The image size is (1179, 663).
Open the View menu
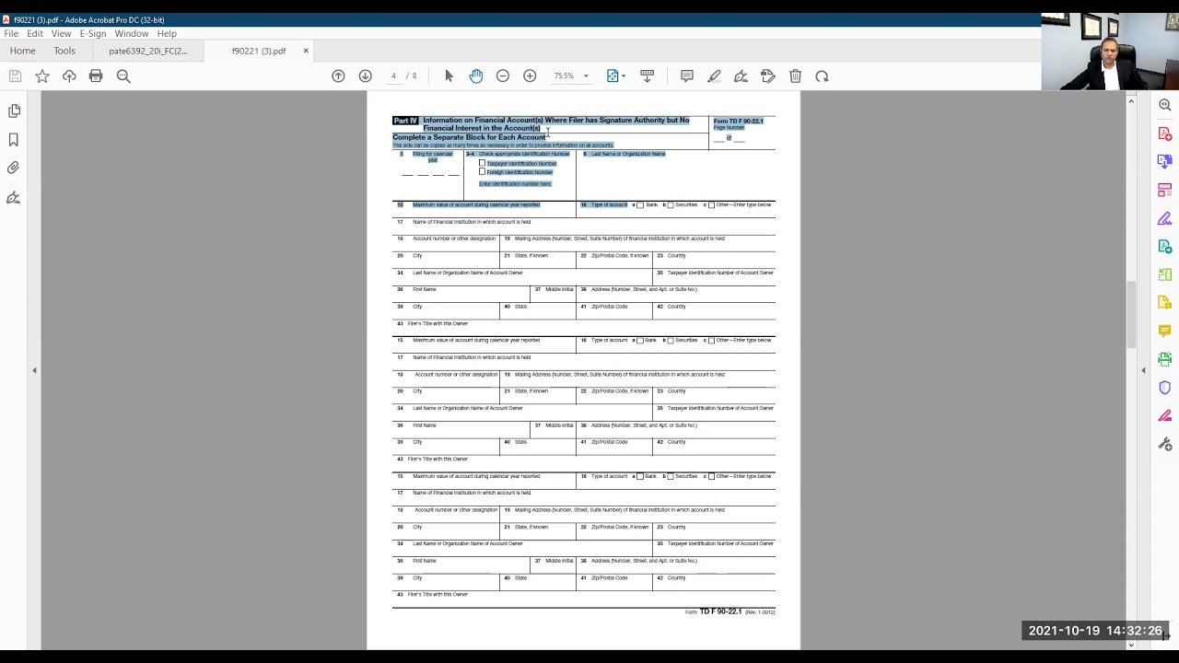pos(61,34)
